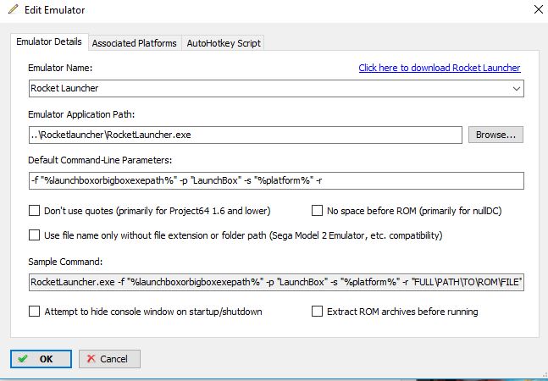Enable the Don't use quotes checkbox
The width and height of the screenshot is (548, 381).
(x=35, y=211)
